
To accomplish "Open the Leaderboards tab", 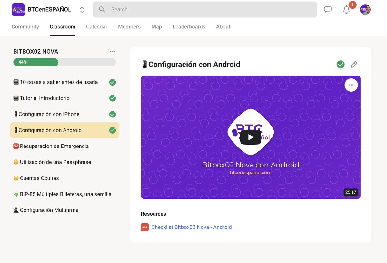I will pyautogui.click(x=189, y=27).
